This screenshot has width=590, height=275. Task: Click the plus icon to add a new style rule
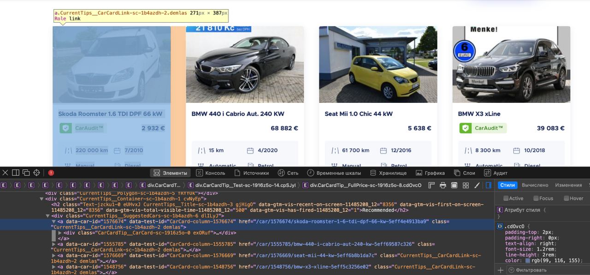pos(501,270)
